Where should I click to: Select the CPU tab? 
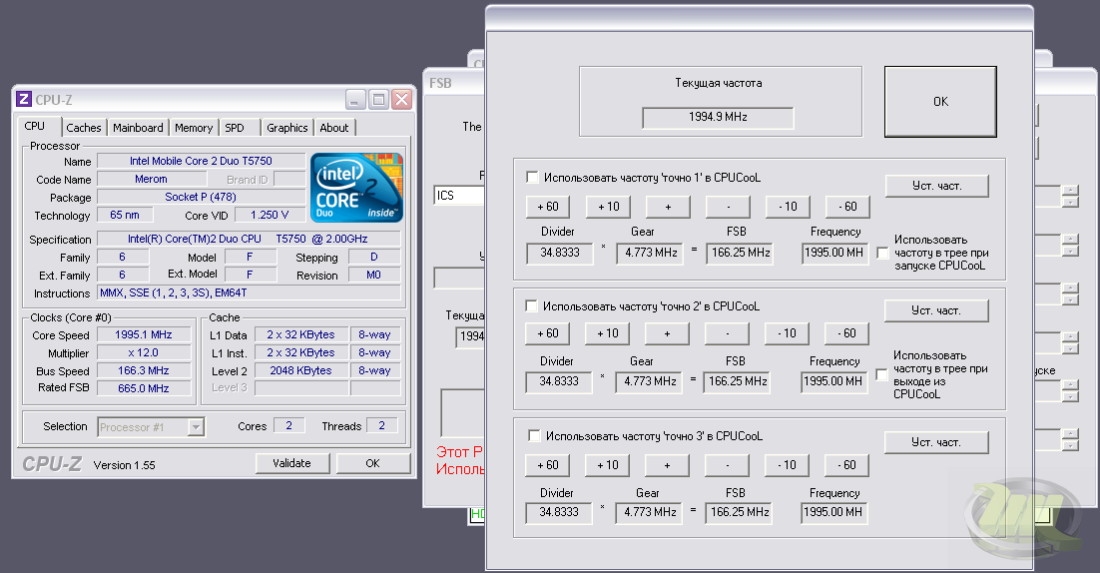34,126
